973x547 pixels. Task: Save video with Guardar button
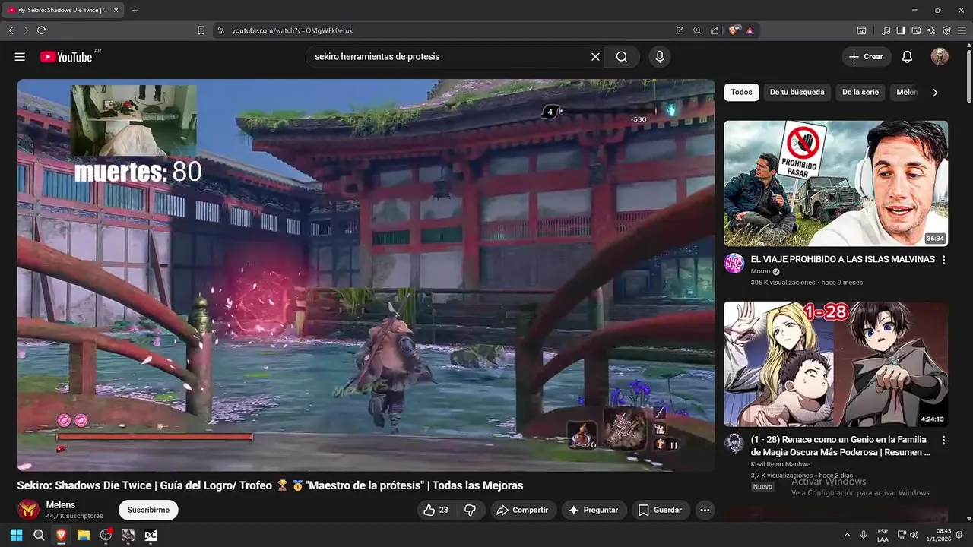[x=660, y=510]
